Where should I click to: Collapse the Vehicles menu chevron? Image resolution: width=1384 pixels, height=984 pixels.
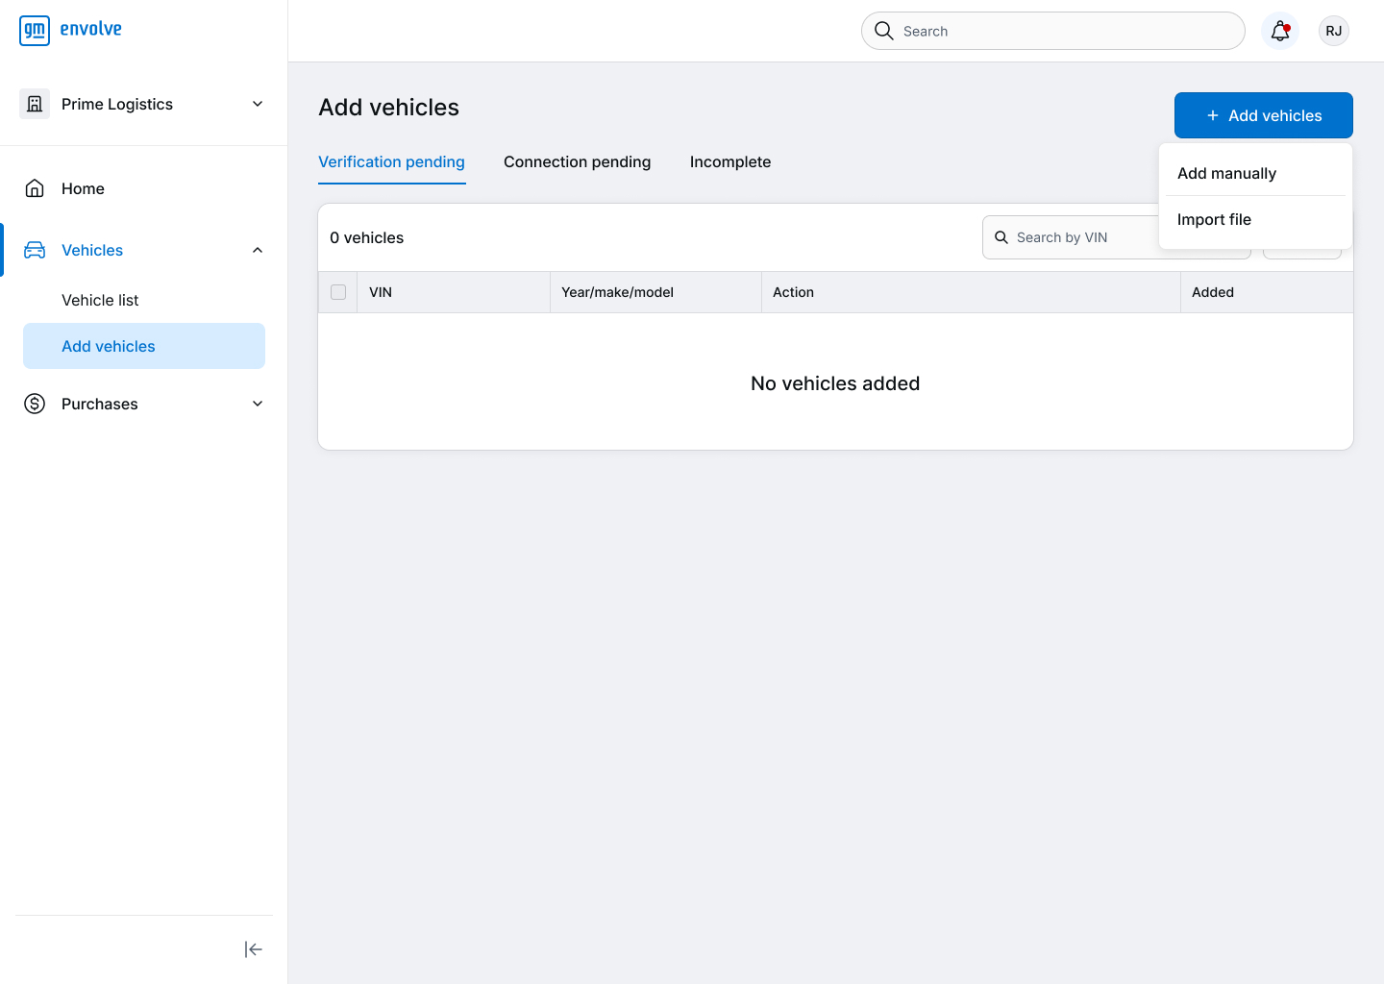coord(258,250)
